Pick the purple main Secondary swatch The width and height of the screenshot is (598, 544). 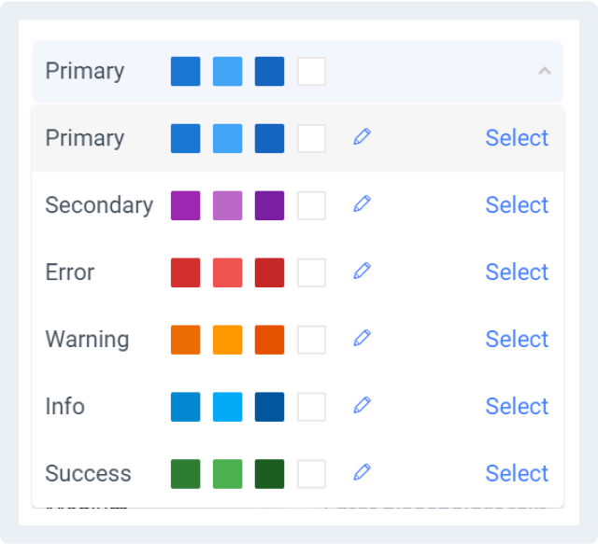185,205
